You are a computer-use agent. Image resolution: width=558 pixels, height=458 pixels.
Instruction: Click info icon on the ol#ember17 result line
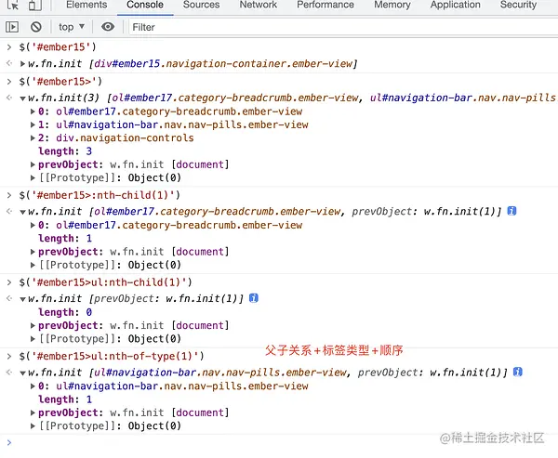tap(511, 211)
